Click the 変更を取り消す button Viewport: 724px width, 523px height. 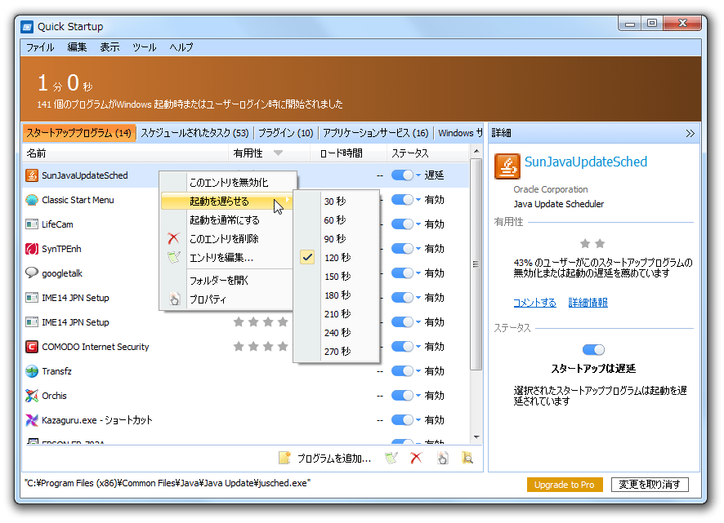649,485
